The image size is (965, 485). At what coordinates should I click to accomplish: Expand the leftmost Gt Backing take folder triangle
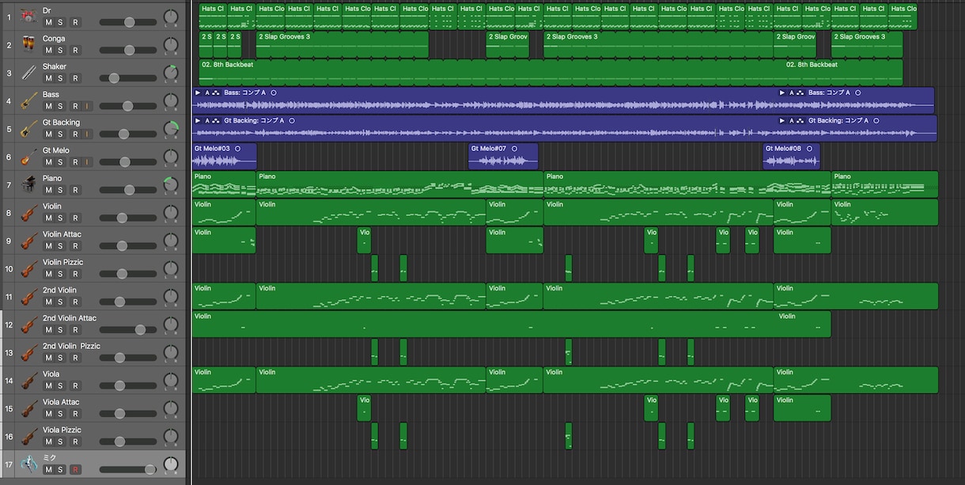click(x=198, y=120)
